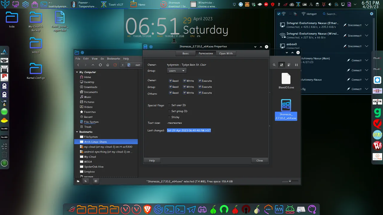The image size is (383, 215).
Task: Open Discord from the dock
Action: point(202,209)
